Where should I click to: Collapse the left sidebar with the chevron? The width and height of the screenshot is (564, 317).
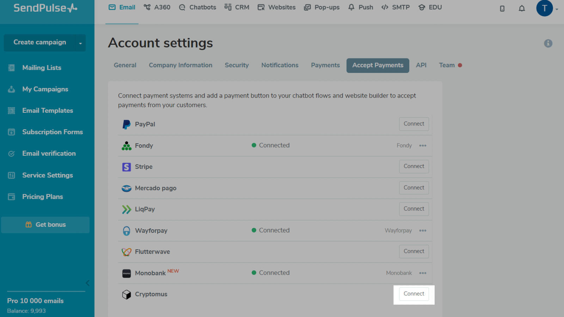pyautogui.click(x=87, y=283)
